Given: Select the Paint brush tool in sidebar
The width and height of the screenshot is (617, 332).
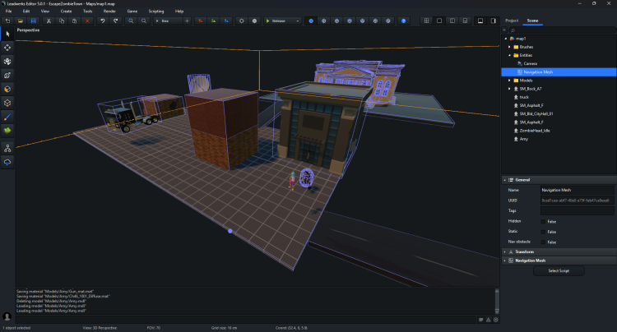Looking at the screenshot, I should (8, 116).
